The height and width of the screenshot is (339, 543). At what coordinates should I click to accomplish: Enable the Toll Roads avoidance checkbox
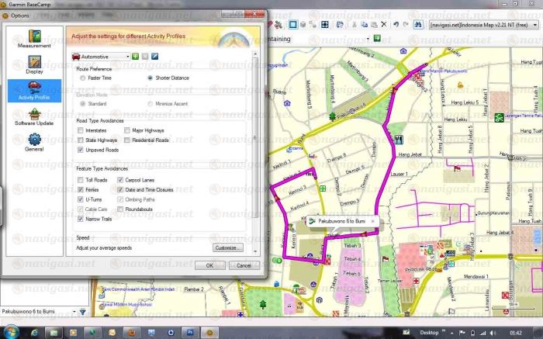coord(81,180)
